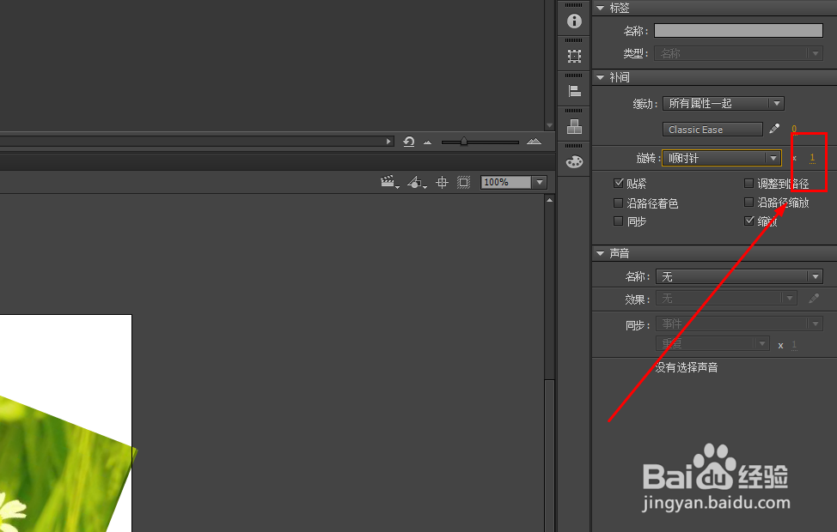Click the Edit Scene clapperboard icon
The image size is (837, 532).
389,182
